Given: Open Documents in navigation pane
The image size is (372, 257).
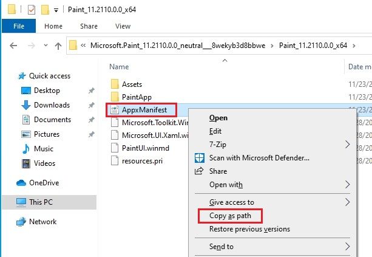Looking at the screenshot, I should coord(52,120).
